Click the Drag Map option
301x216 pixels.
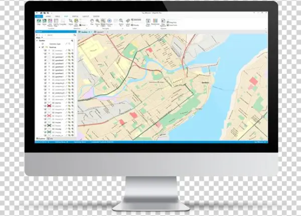[172, 23]
